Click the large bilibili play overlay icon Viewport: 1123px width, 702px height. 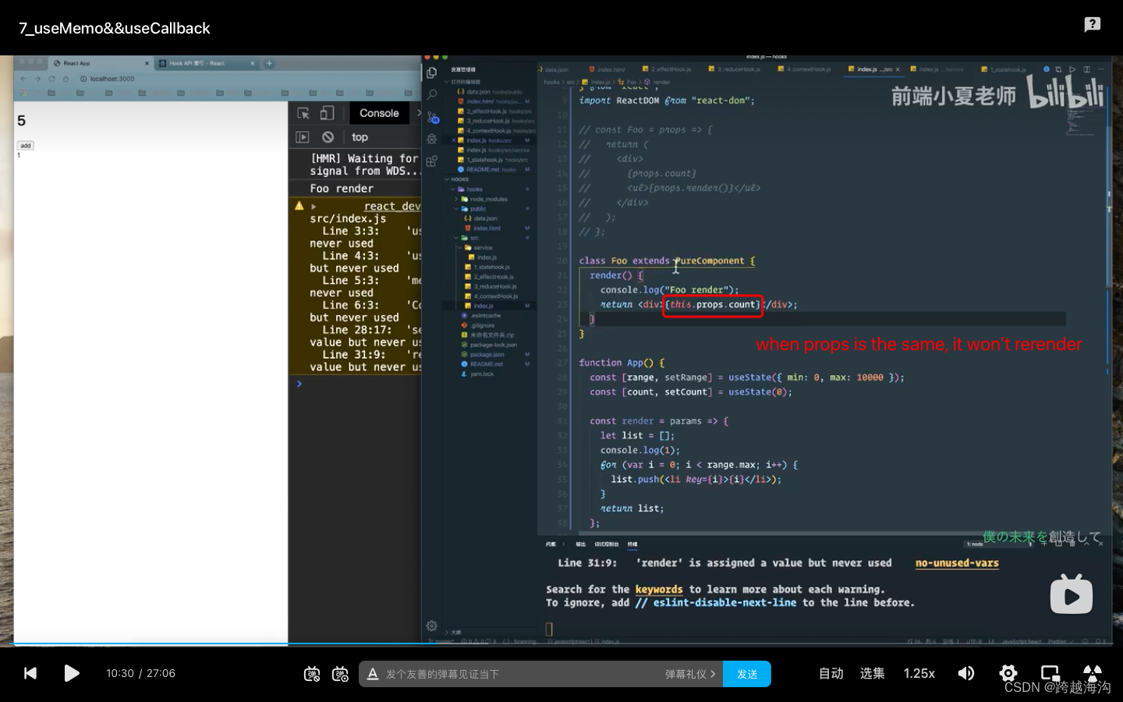[1072, 594]
